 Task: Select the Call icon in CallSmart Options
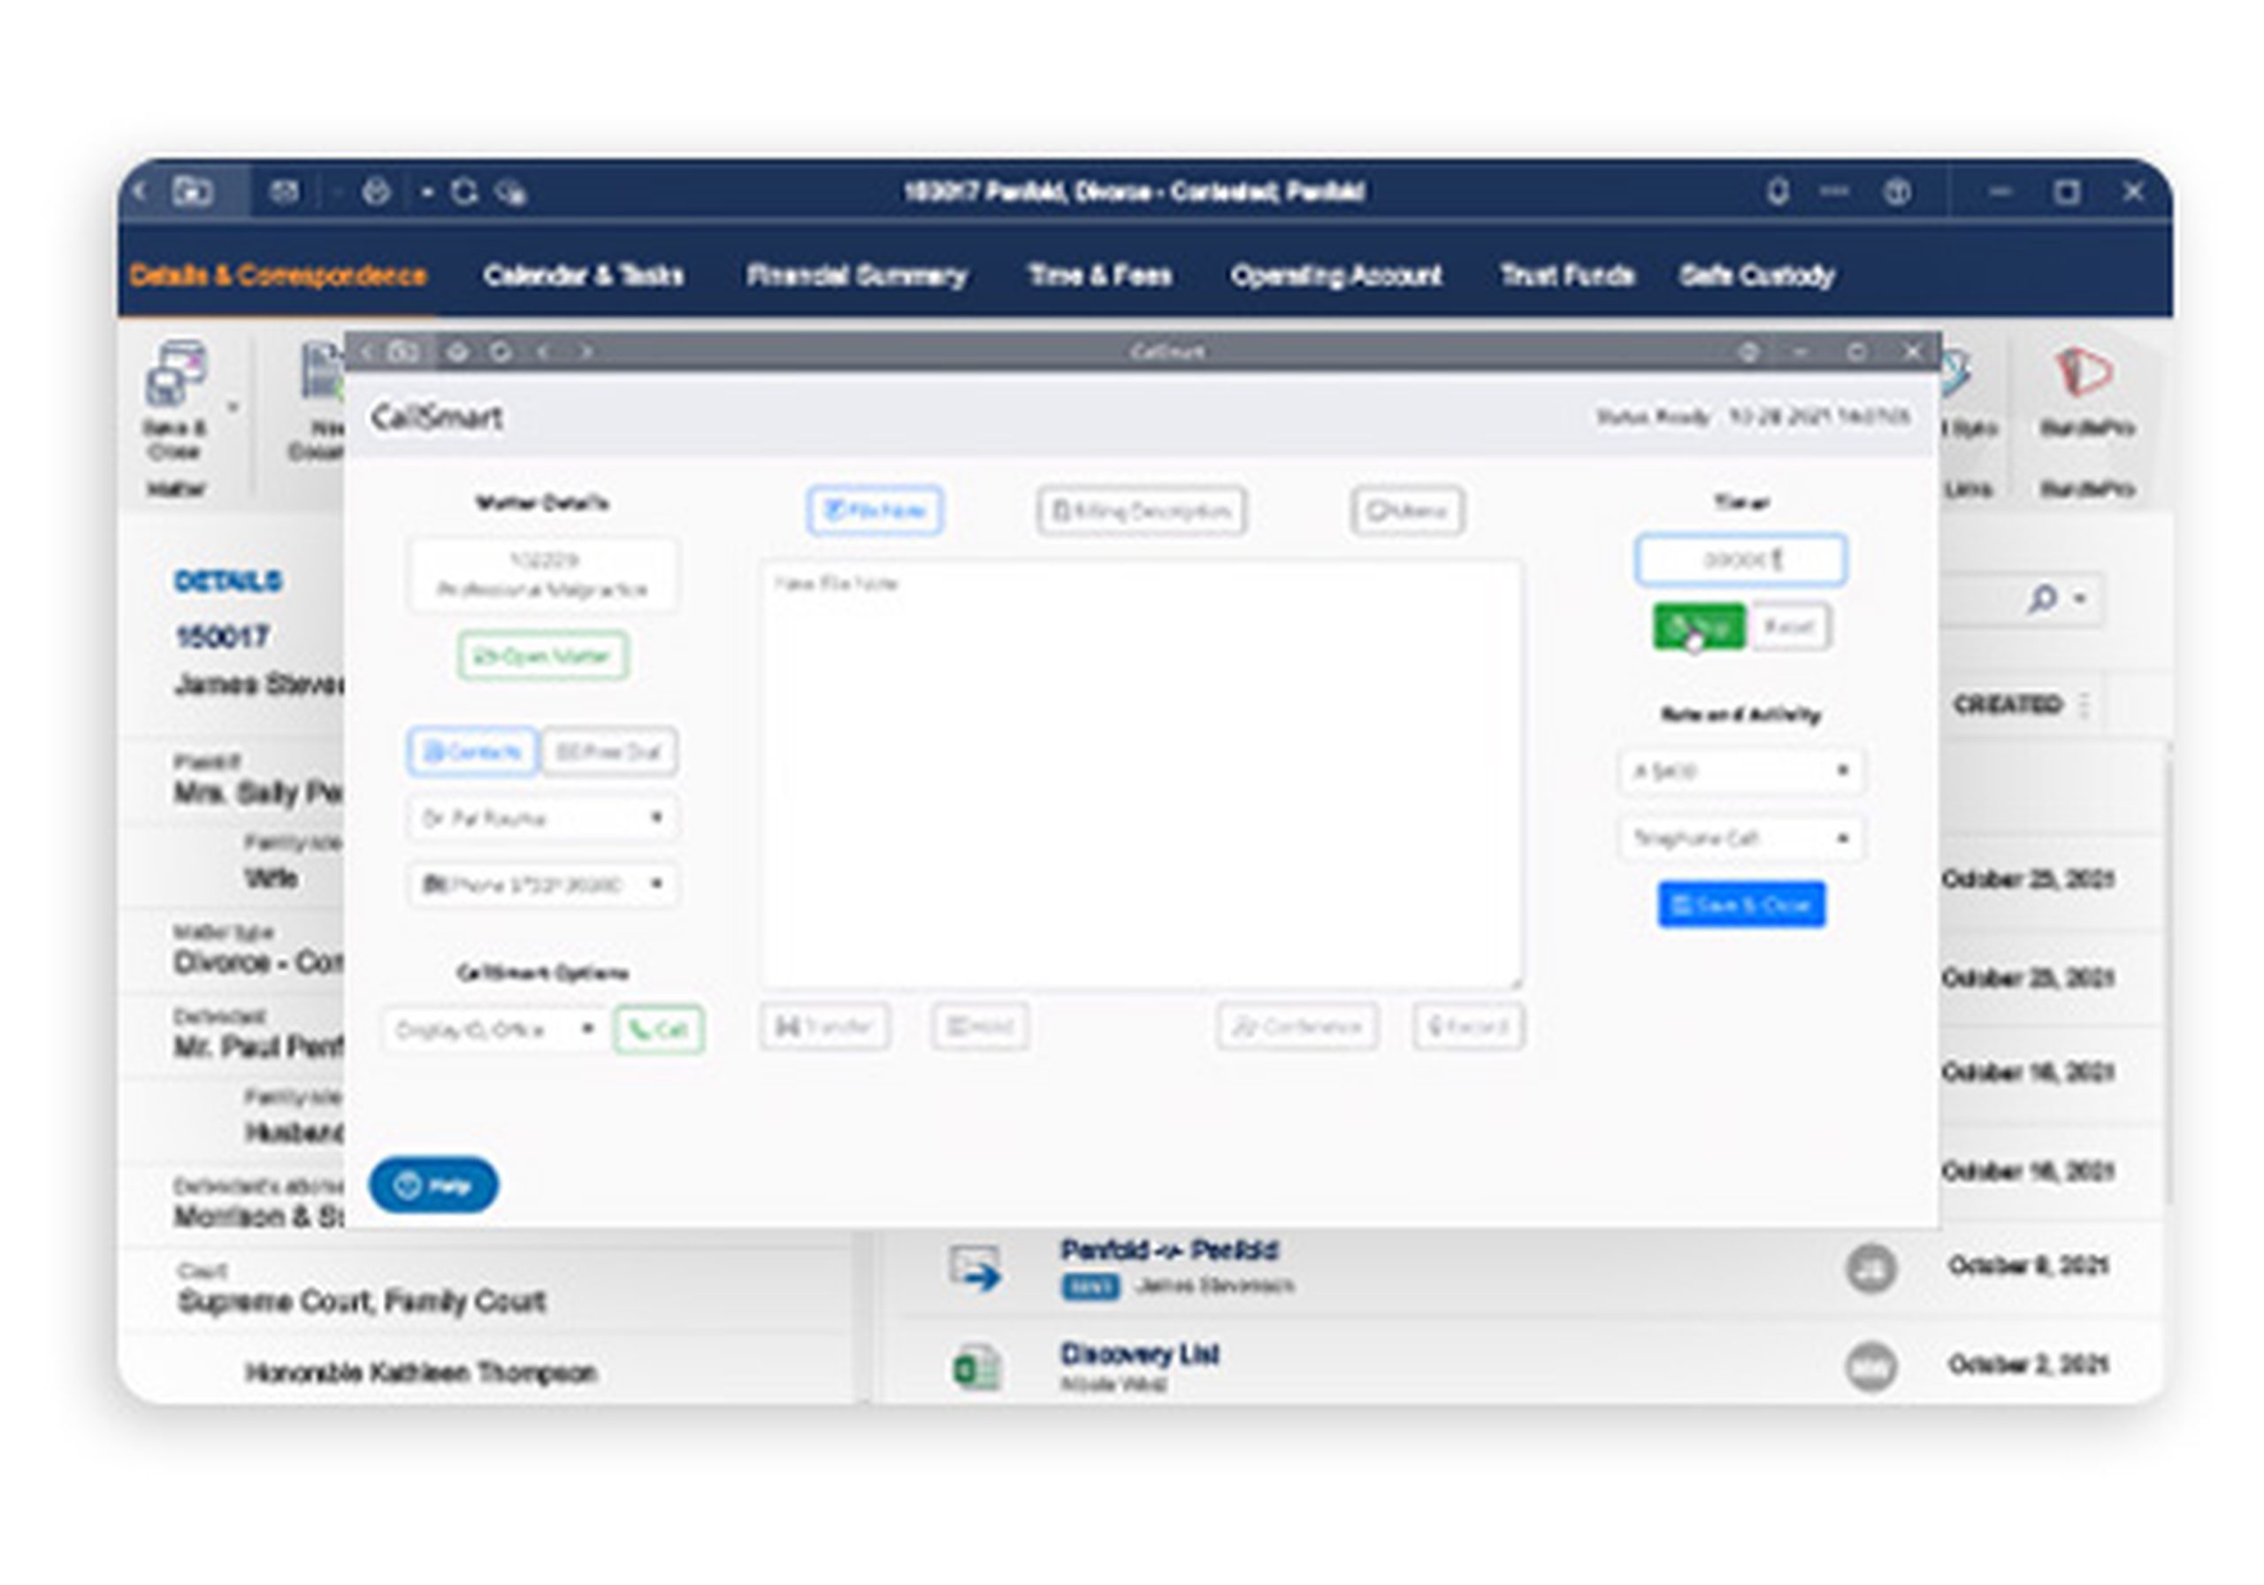coord(659,1029)
